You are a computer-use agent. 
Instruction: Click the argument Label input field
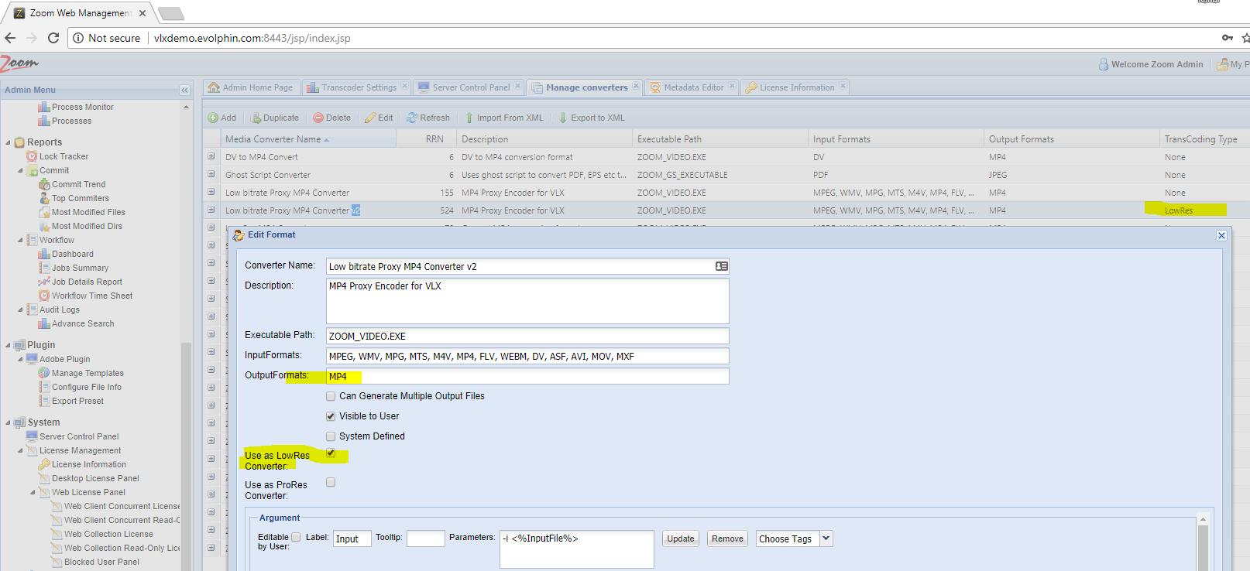click(x=352, y=539)
